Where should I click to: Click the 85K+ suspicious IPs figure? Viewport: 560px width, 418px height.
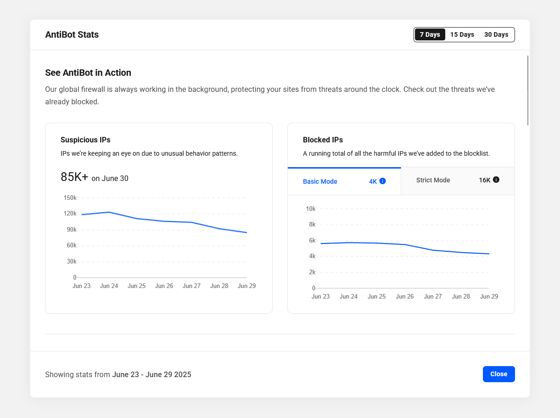point(74,177)
